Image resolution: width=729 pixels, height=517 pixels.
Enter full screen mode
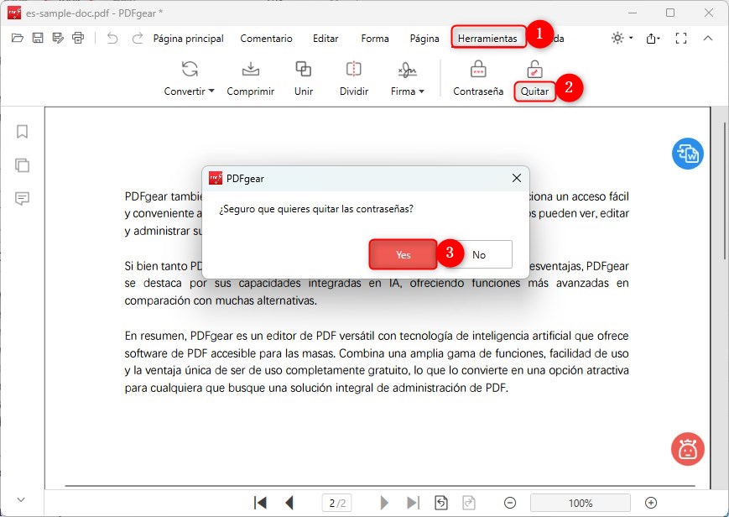681,38
